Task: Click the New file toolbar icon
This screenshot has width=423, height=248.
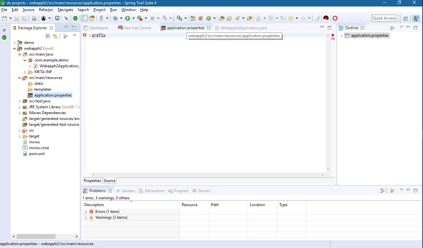Action: (5, 18)
